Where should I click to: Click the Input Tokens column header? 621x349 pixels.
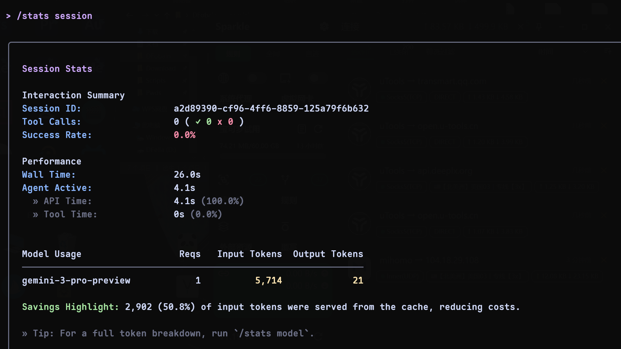pyautogui.click(x=250, y=254)
